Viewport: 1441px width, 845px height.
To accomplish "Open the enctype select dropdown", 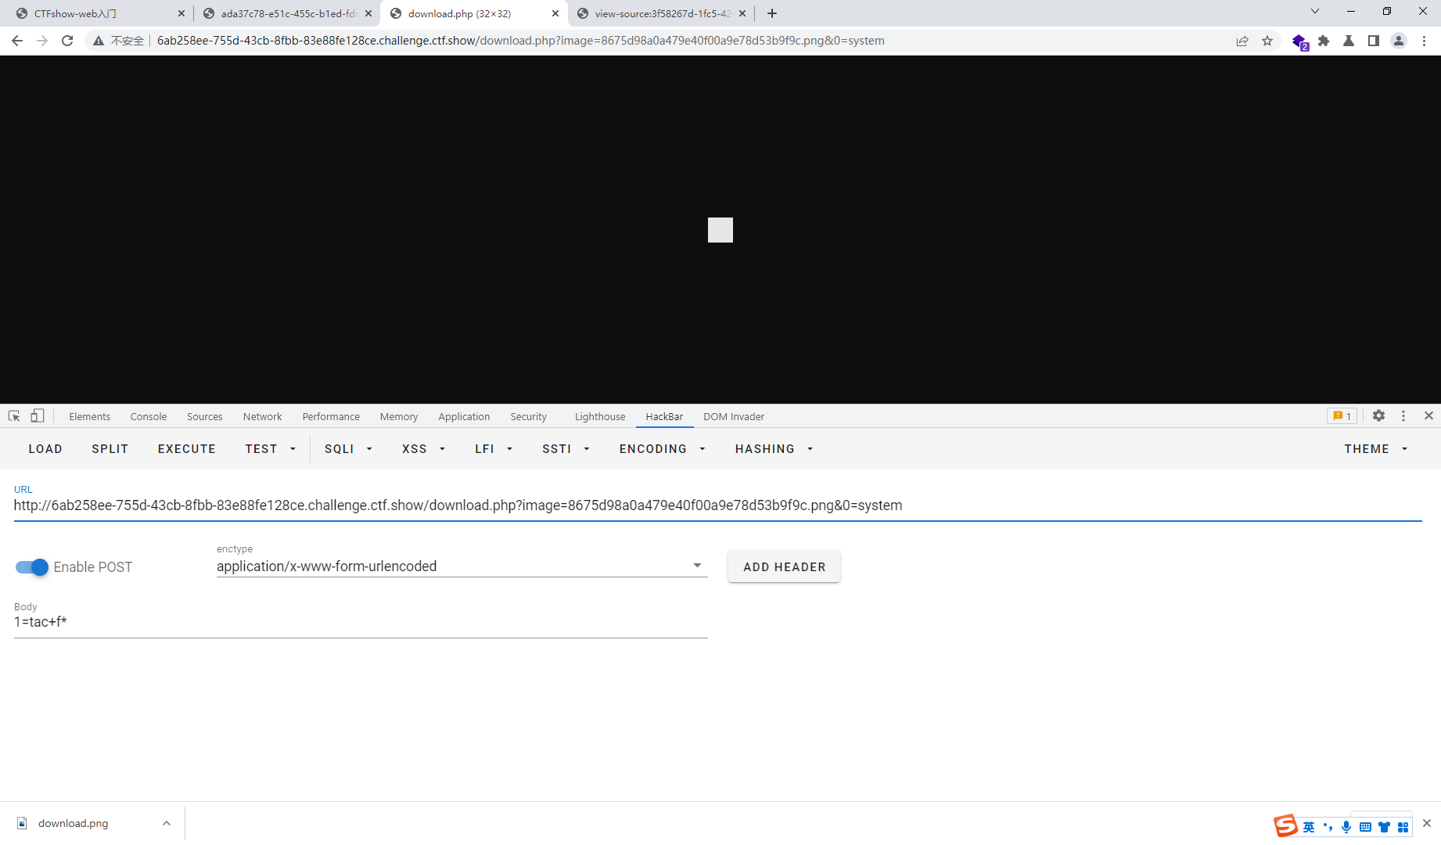I will coord(462,566).
